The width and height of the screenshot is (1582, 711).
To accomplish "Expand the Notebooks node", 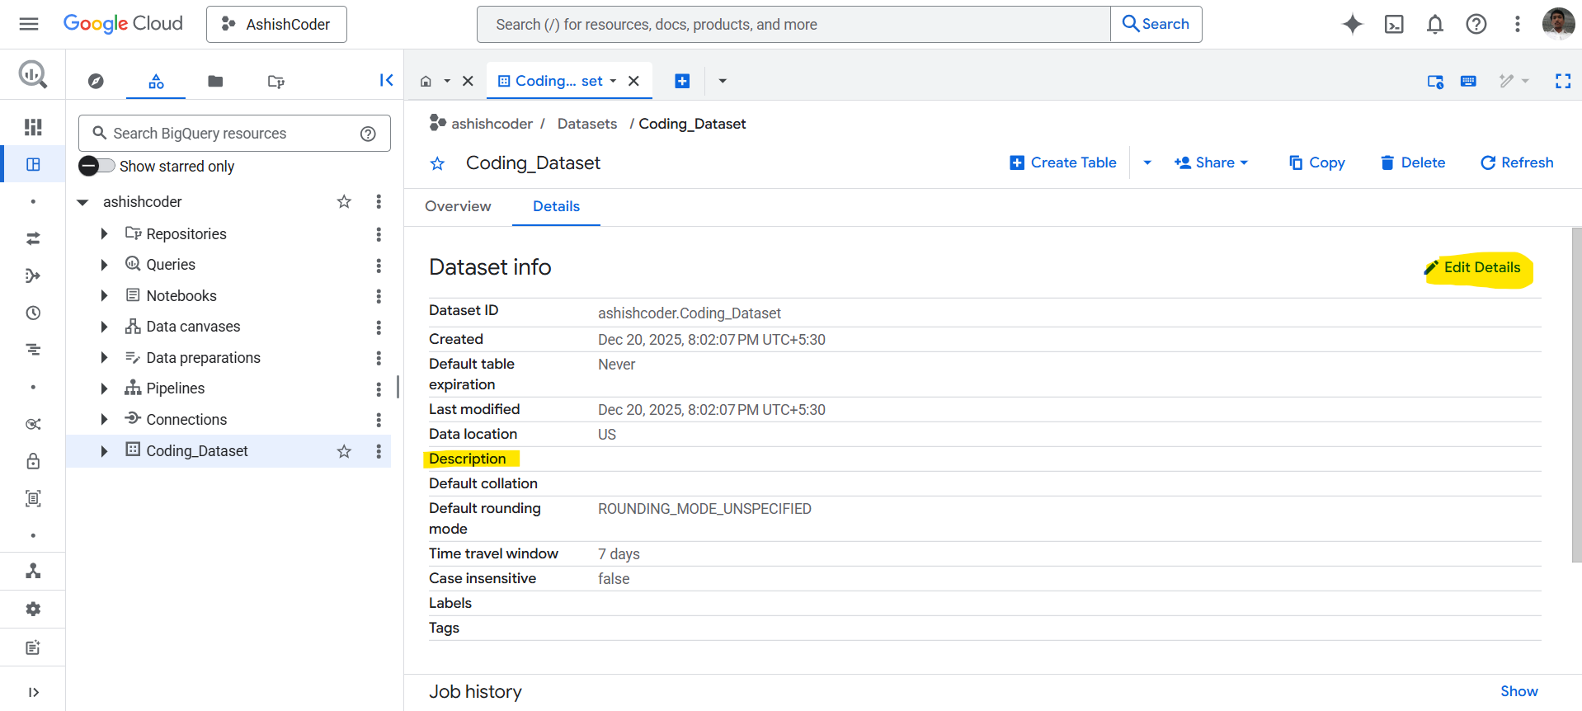I will coord(104,296).
